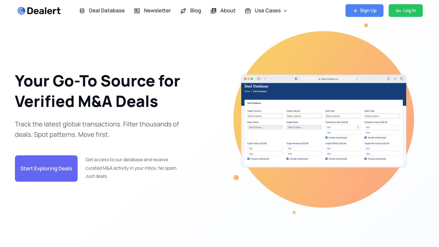Click the Enterprise Value Min field
Image resolution: width=439 pixels, height=247 pixels.
(382, 127)
